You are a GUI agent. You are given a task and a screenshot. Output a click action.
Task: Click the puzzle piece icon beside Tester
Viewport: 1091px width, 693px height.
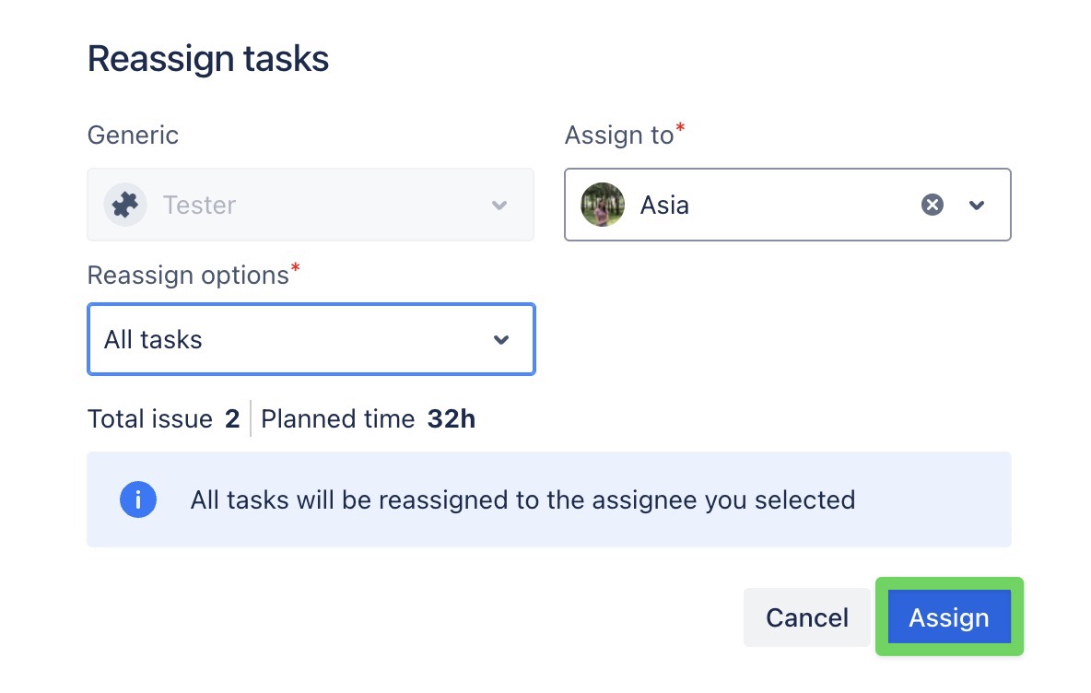click(124, 205)
